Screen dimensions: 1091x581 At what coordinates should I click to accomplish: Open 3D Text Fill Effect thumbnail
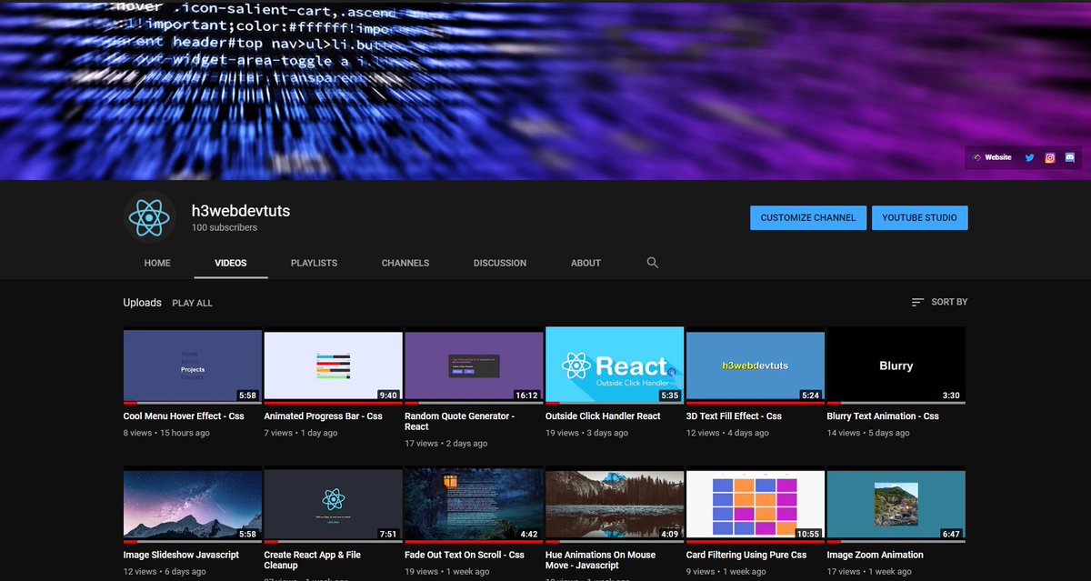point(756,366)
